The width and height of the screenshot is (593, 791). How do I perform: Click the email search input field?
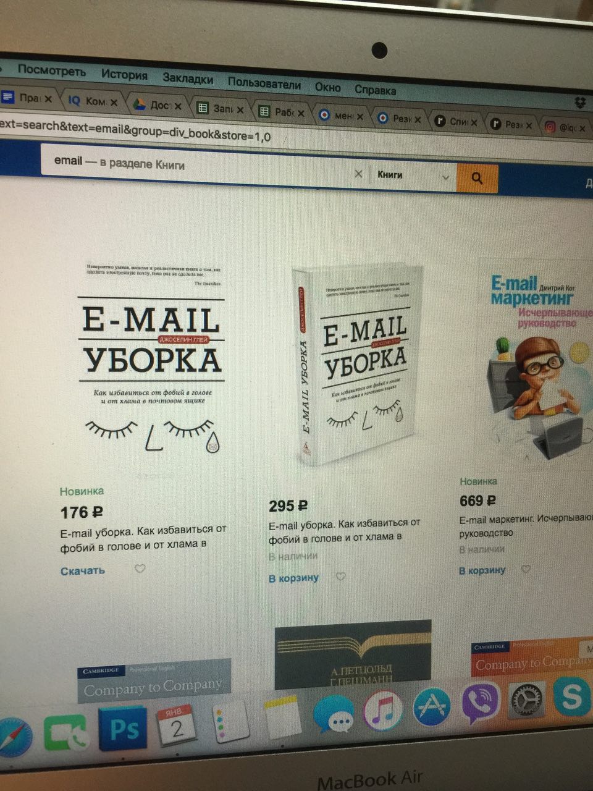(198, 166)
